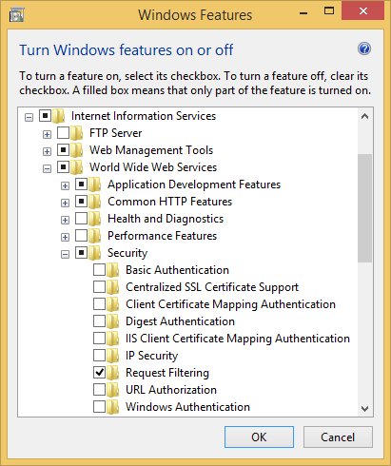Click the IP Security folder icon

tap(113, 356)
